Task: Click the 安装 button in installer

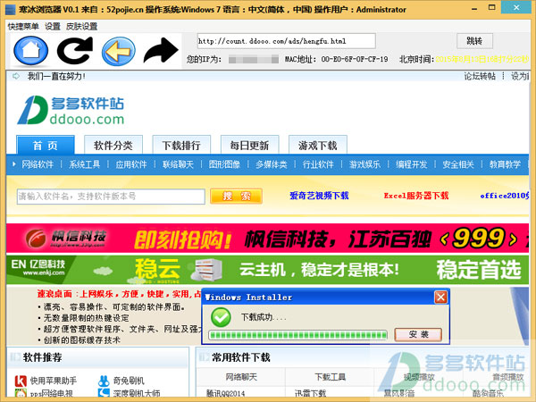Action: point(418,334)
